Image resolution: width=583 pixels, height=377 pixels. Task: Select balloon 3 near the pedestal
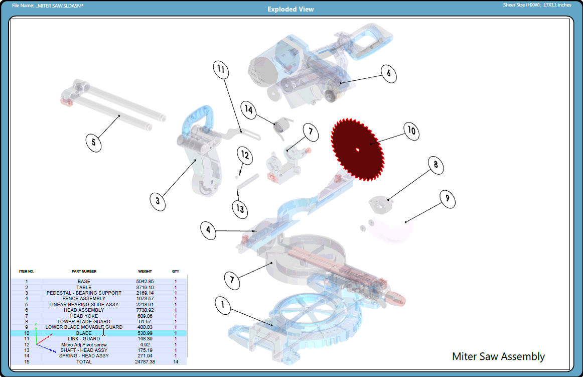tap(158, 201)
